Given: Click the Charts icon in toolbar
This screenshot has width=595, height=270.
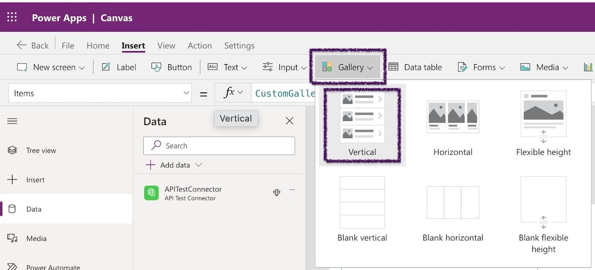Looking at the screenshot, I should point(588,67).
